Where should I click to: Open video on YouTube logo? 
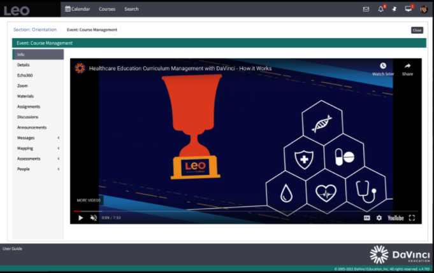click(x=396, y=218)
